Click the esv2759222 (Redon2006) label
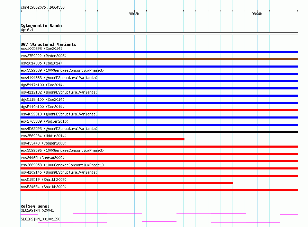Image resolution: width=308 pixels, height=227 pixels. (x=44, y=56)
